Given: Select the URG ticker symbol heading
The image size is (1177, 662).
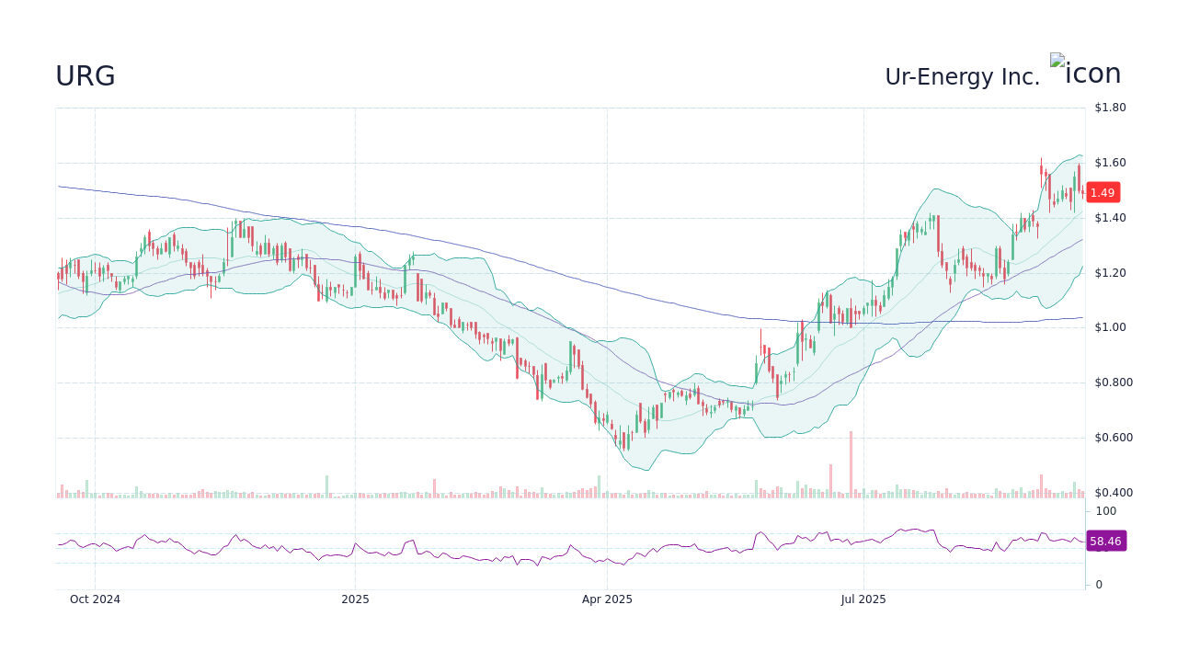Looking at the screenshot, I should pos(85,75).
